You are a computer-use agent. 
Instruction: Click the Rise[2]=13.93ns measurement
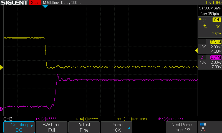click(170, 119)
